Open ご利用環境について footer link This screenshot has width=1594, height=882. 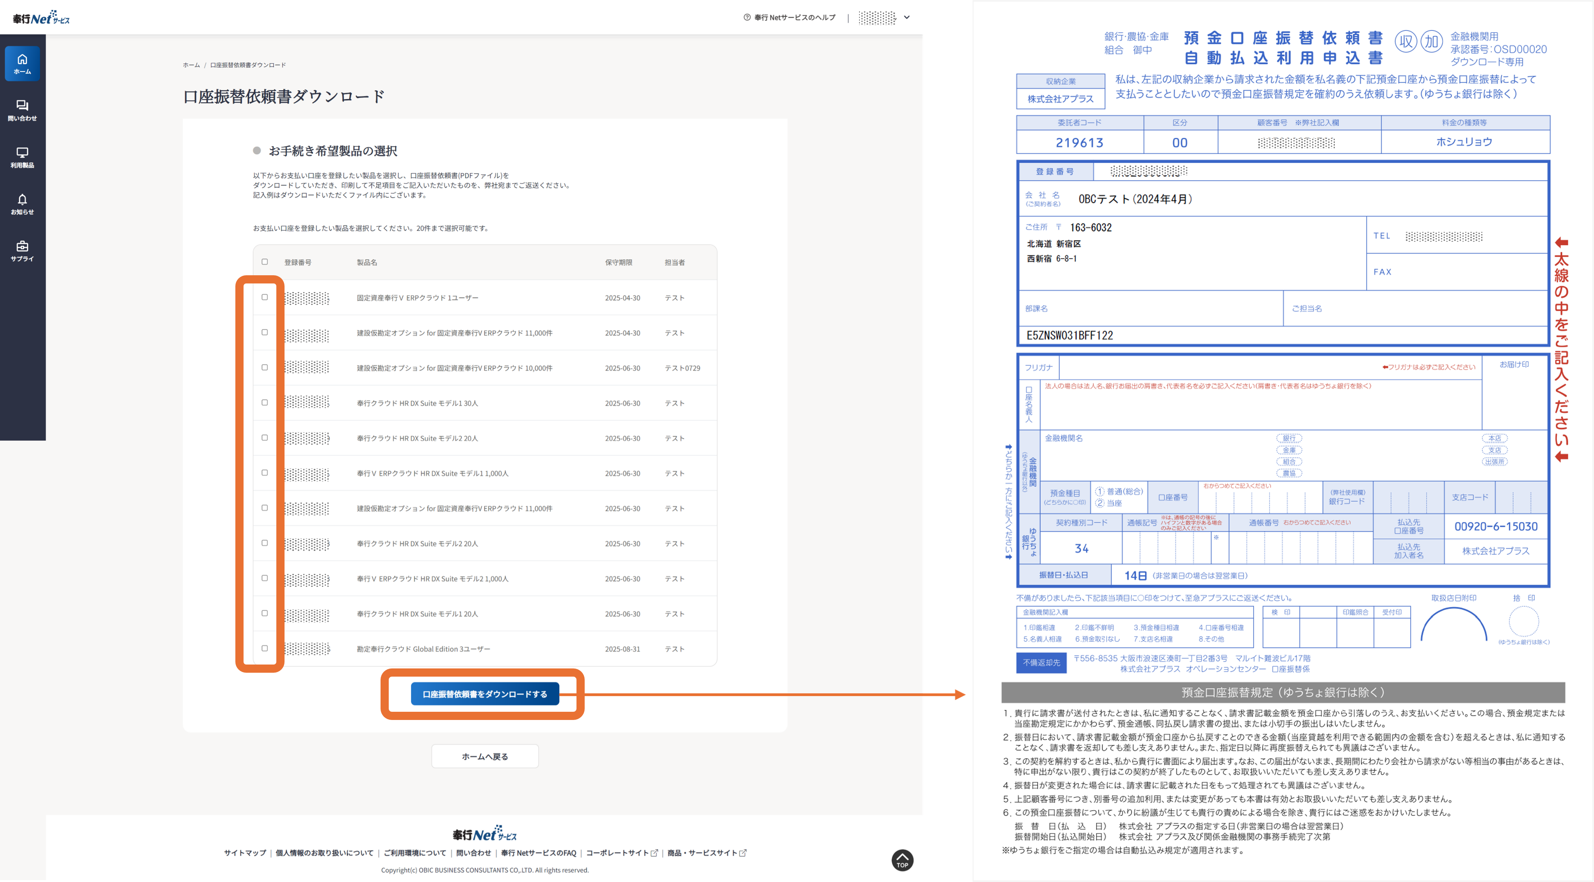[415, 853]
